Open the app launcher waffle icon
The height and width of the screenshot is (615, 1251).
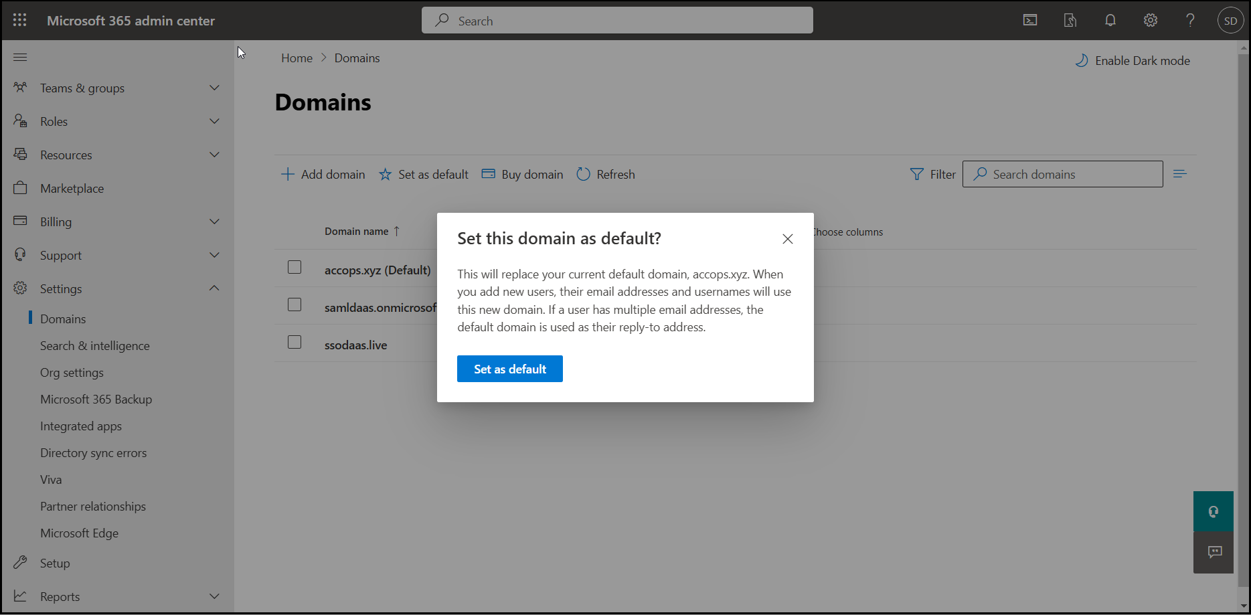coord(20,20)
